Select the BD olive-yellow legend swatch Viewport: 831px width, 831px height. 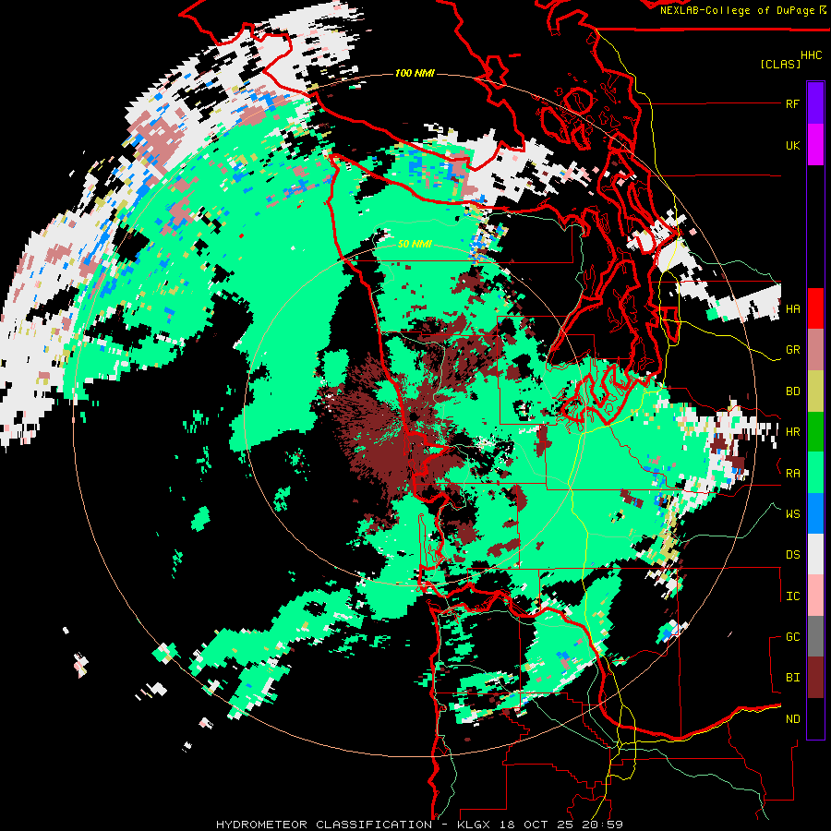coord(815,391)
